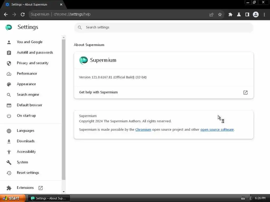This screenshot has width=270, height=202.
Task: Focus the Search settings field
Action: point(163,27)
